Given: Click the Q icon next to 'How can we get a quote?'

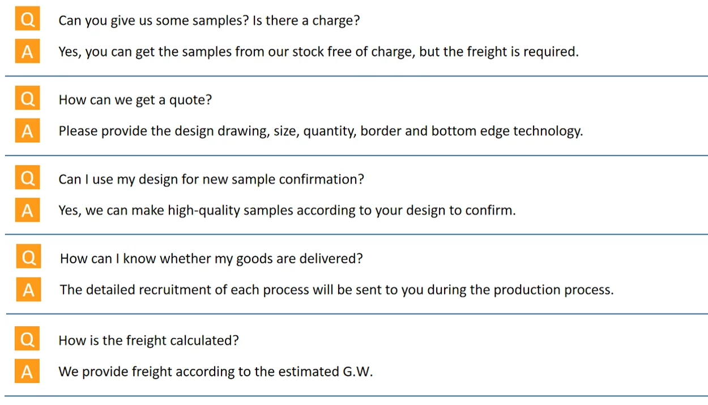Looking at the screenshot, I should tap(27, 99).
